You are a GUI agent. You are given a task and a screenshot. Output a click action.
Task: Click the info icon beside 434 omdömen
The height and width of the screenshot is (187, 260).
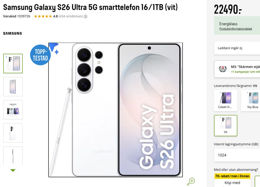click(86, 17)
